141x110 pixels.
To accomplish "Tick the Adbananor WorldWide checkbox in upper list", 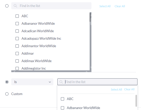I will [x=17, y=23].
